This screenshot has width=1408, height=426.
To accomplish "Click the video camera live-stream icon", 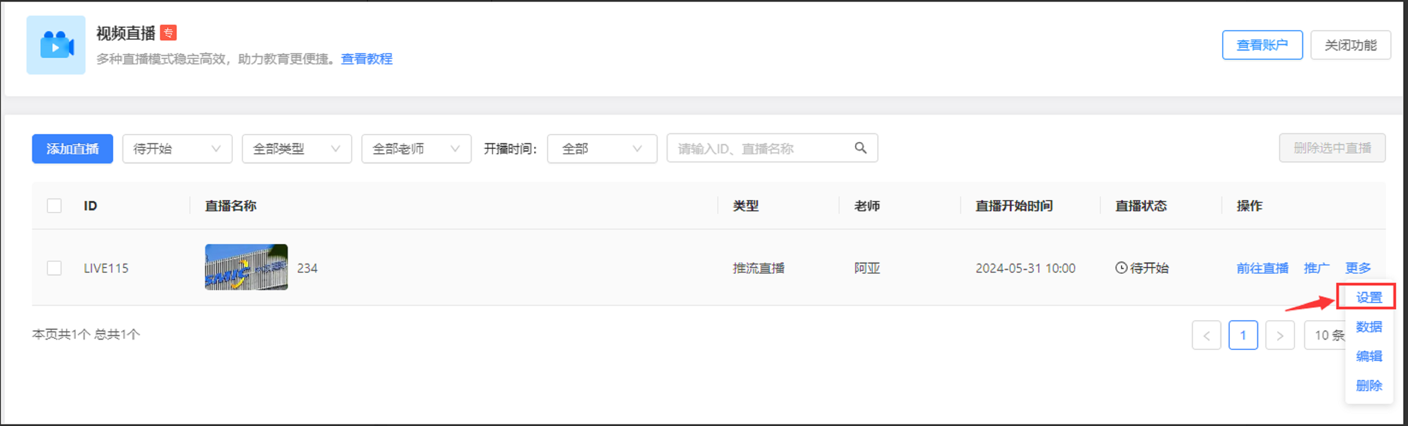I will click(56, 45).
